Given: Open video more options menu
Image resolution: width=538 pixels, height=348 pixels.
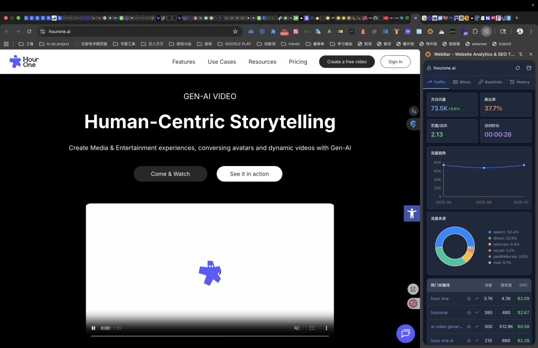Looking at the screenshot, I should point(326,328).
